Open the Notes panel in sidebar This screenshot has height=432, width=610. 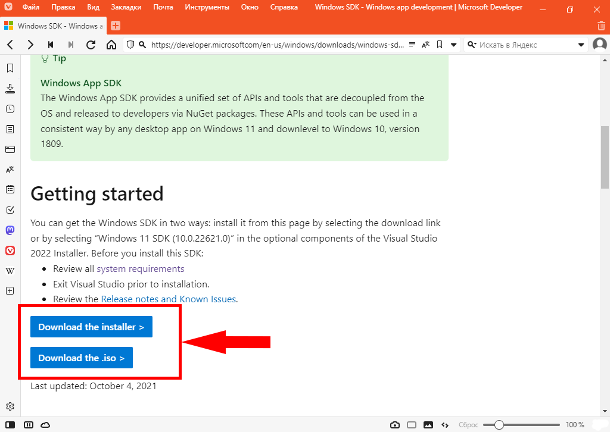(x=10, y=129)
